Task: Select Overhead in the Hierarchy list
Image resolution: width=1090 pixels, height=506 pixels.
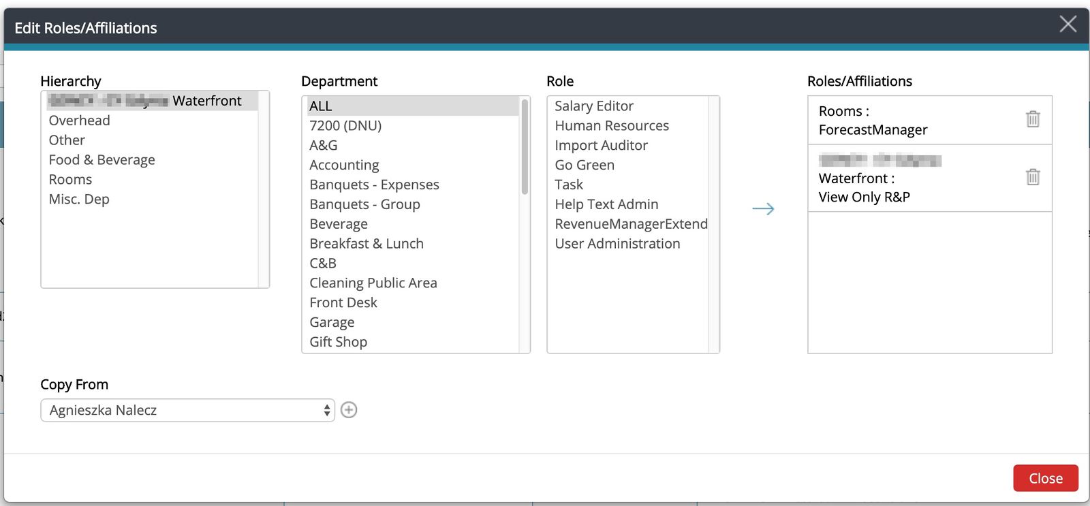Action: (x=79, y=121)
